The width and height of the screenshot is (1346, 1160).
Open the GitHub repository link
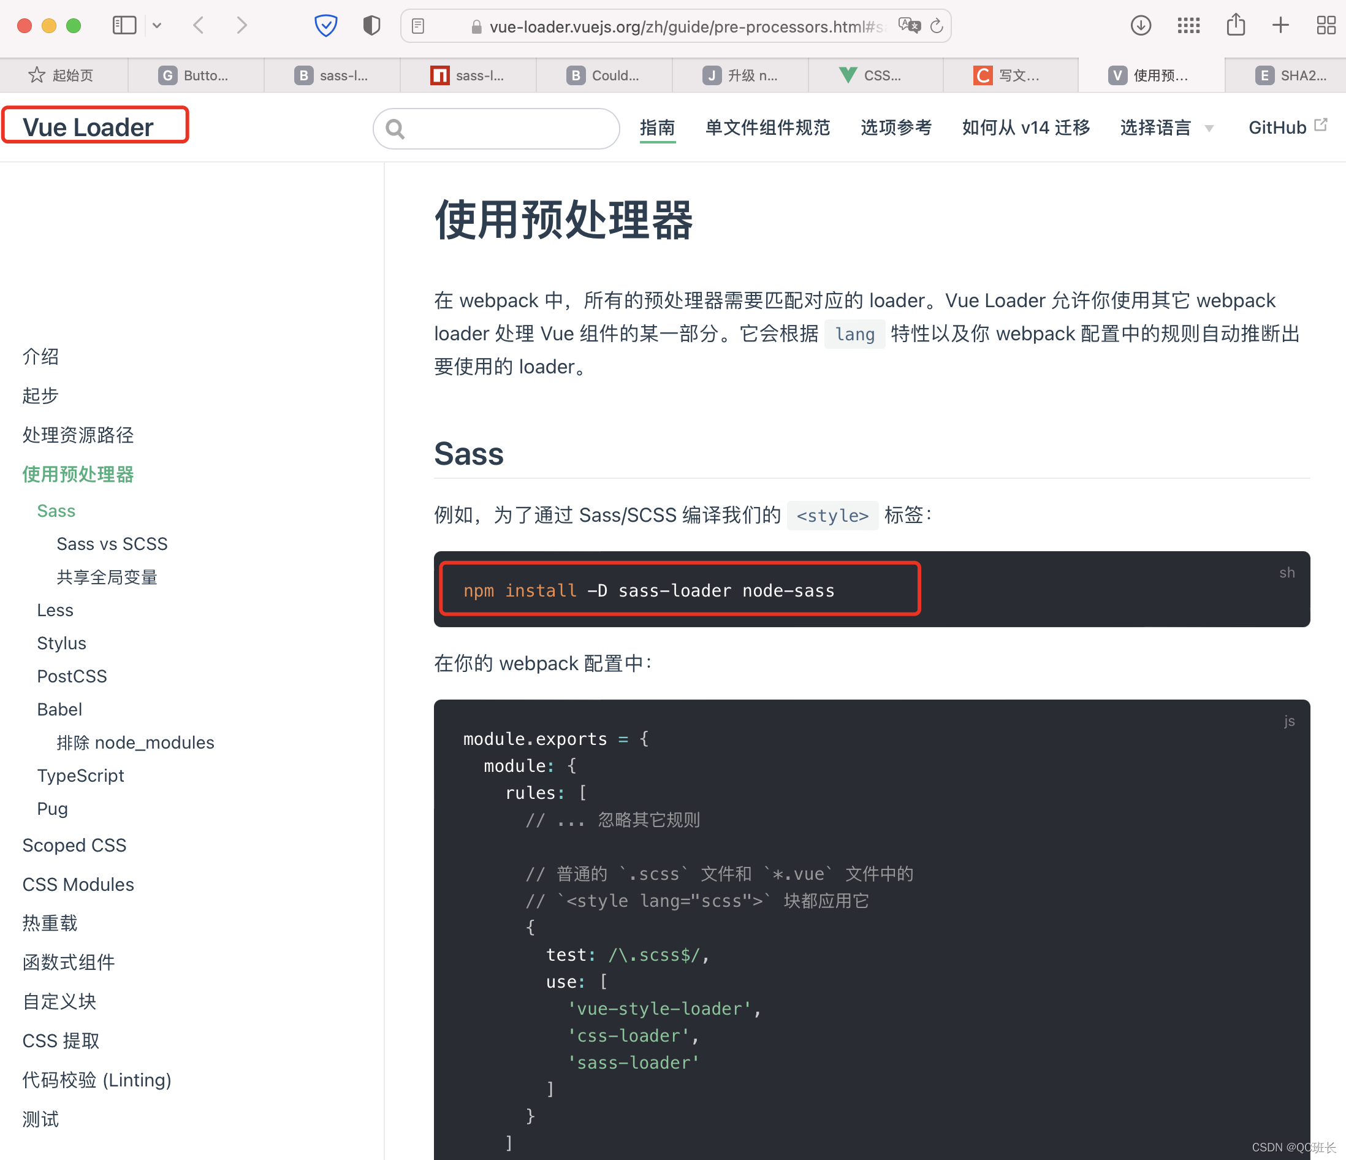[1278, 128]
